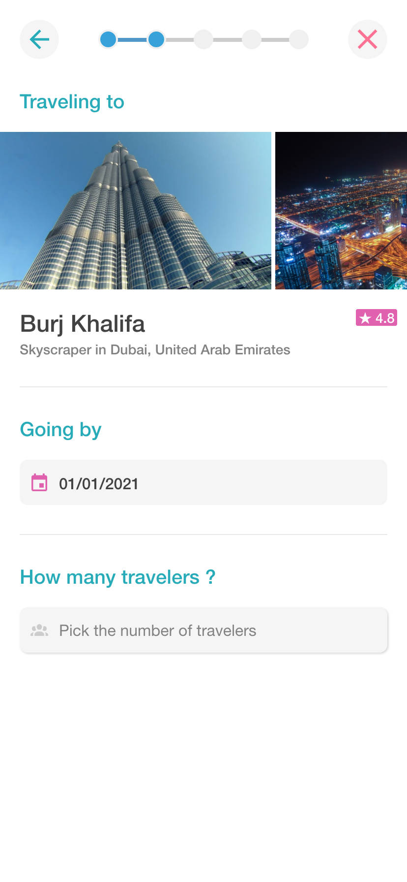This screenshot has width=407, height=882.
Task: Tap the 4.8 star rating badge
Action: (377, 318)
